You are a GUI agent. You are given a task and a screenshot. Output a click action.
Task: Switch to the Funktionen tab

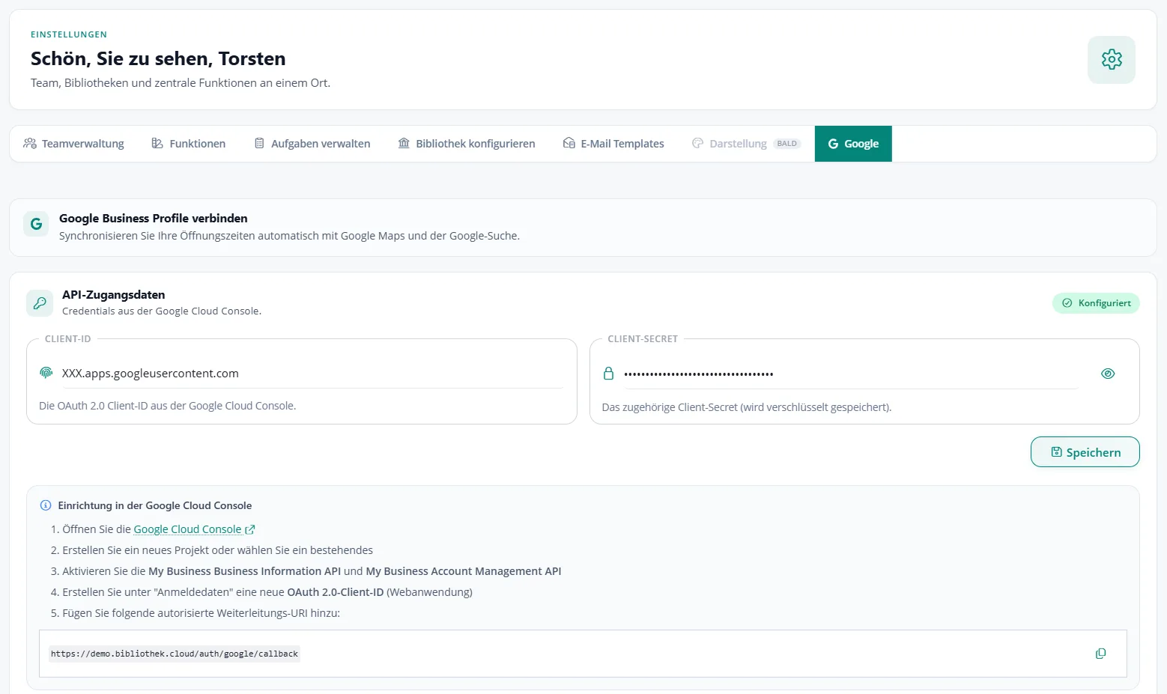point(189,144)
